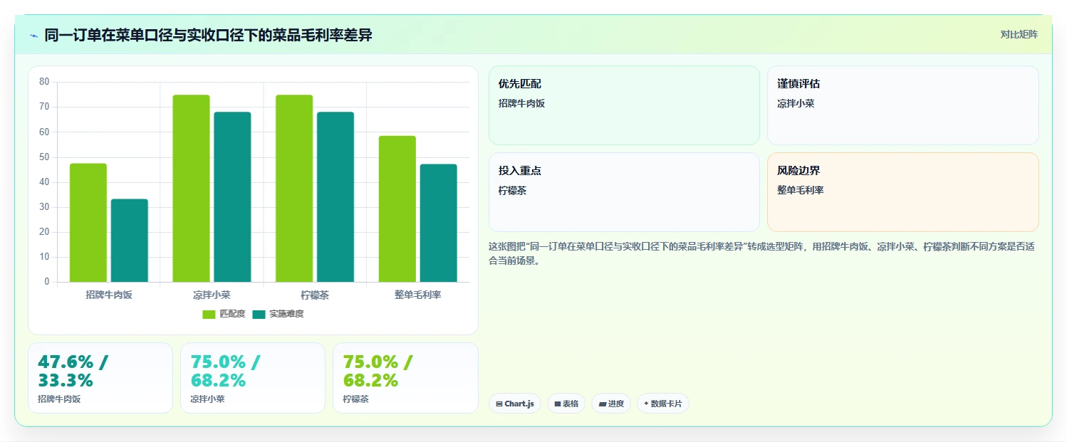Select the 数据卡片 tag
Screen dimensions: 1067x442
pos(663,404)
